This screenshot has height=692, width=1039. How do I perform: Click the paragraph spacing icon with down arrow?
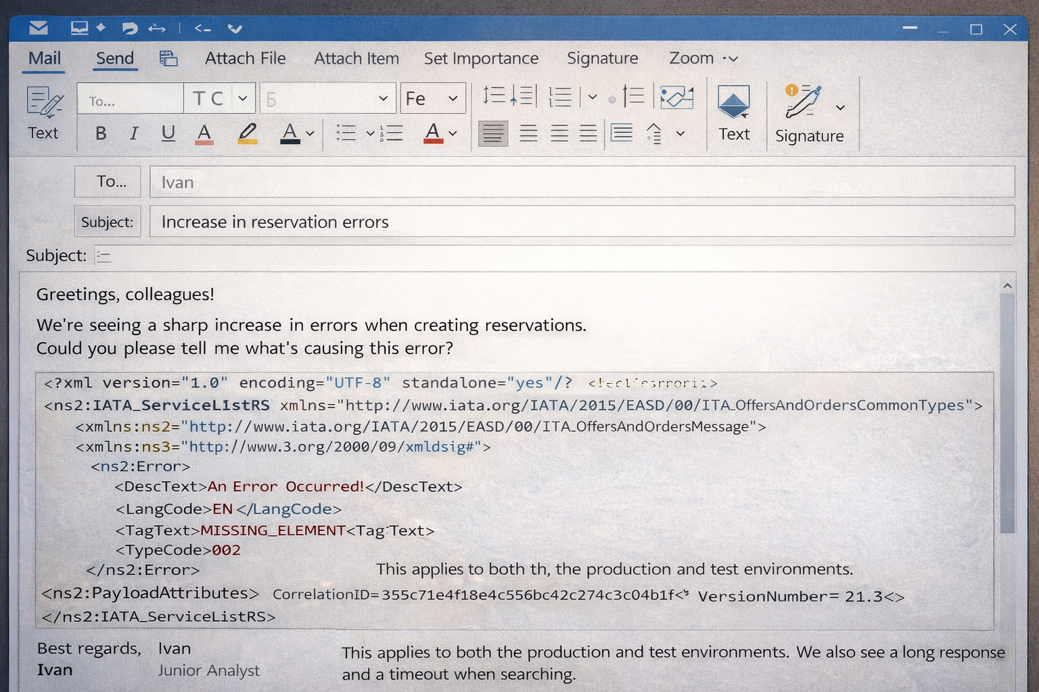tap(524, 95)
